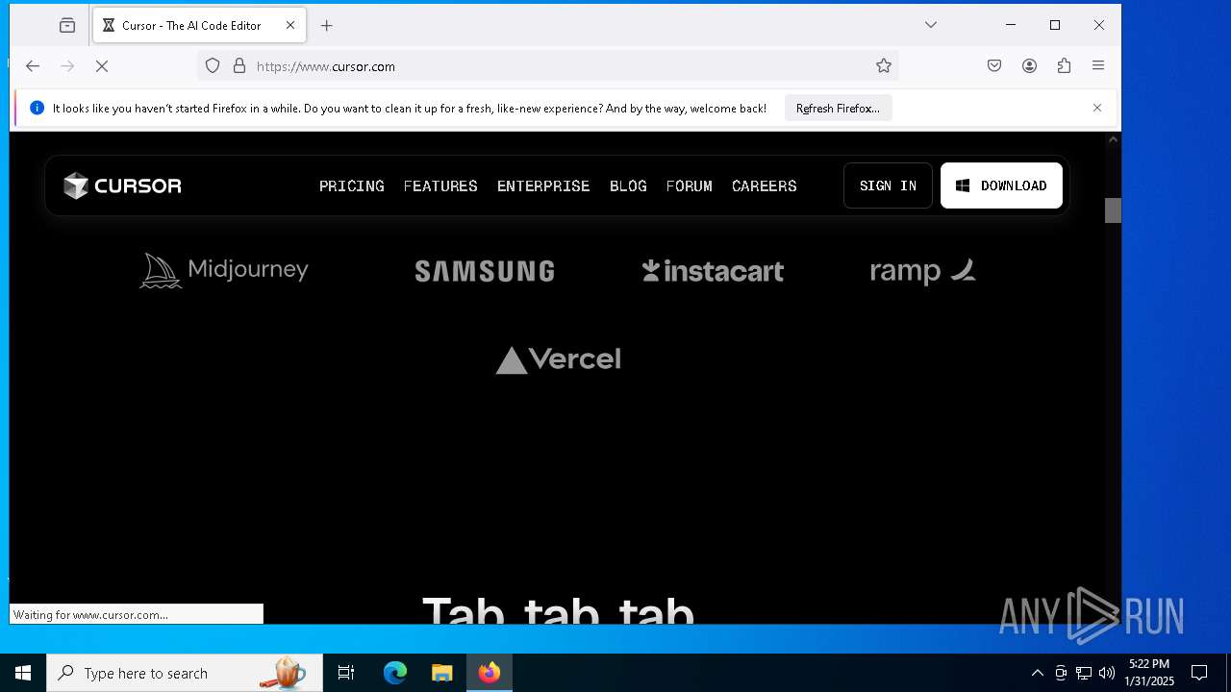Save page to Pocket
This screenshot has width=1231, height=692.
tap(994, 66)
